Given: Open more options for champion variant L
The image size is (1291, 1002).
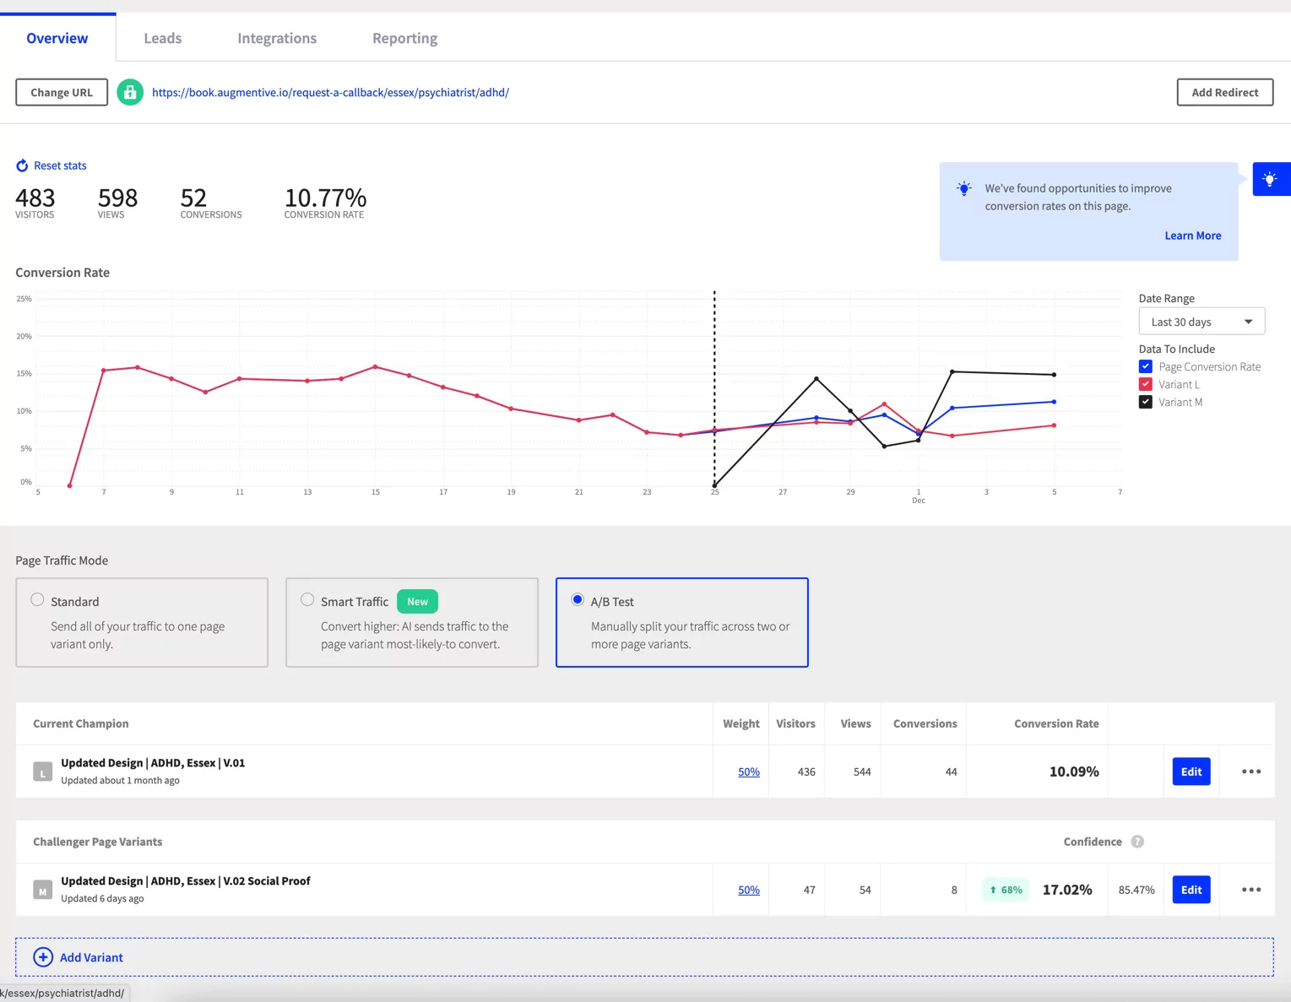Looking at the screenshot, I should [1250, 772].
